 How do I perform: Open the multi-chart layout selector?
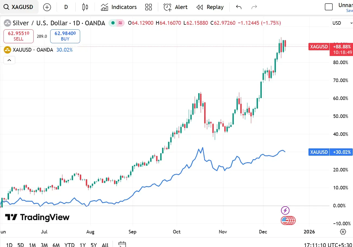(x=148, y=7)
